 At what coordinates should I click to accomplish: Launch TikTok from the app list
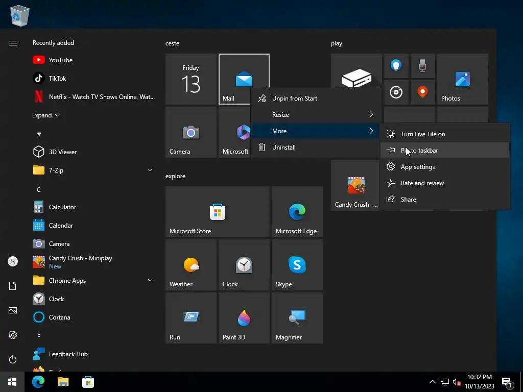93,78
